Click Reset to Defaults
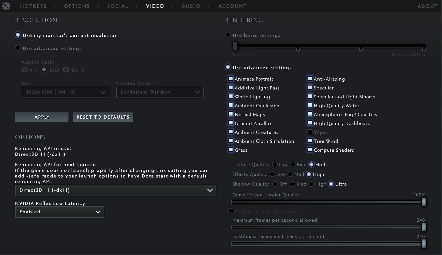This screenshot has width=442, height=255. [103, 117]
